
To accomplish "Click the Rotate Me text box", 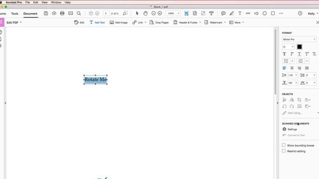I will pyautogui.click(x=95, y=80).
